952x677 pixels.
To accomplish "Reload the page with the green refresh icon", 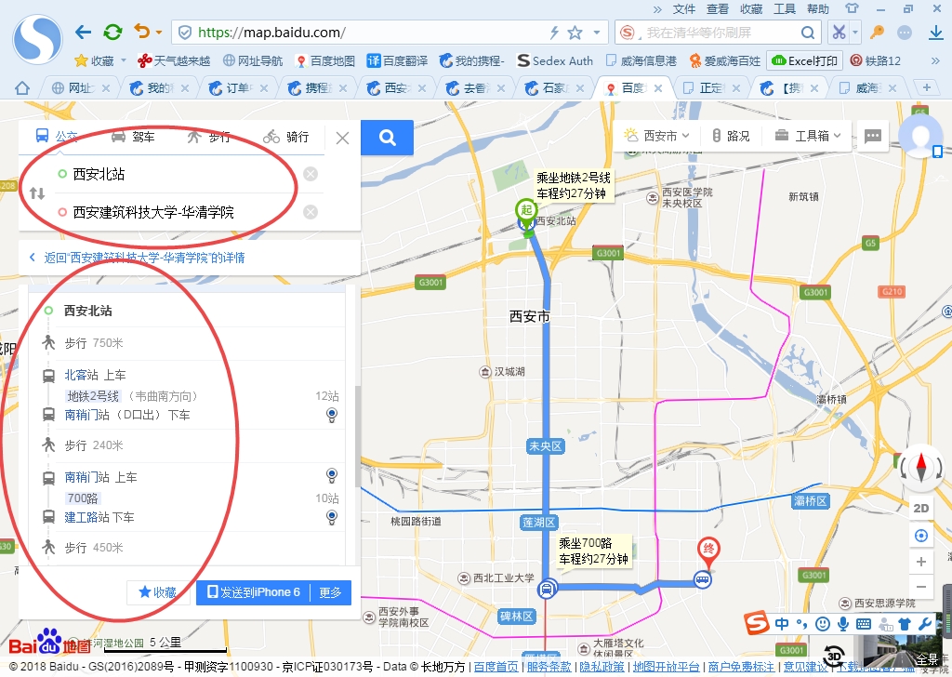I will (112, 33).
